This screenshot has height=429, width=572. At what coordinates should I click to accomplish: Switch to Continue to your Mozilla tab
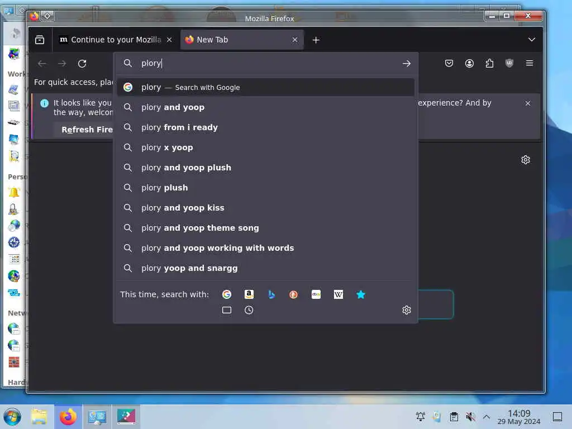tap(116, 40)
